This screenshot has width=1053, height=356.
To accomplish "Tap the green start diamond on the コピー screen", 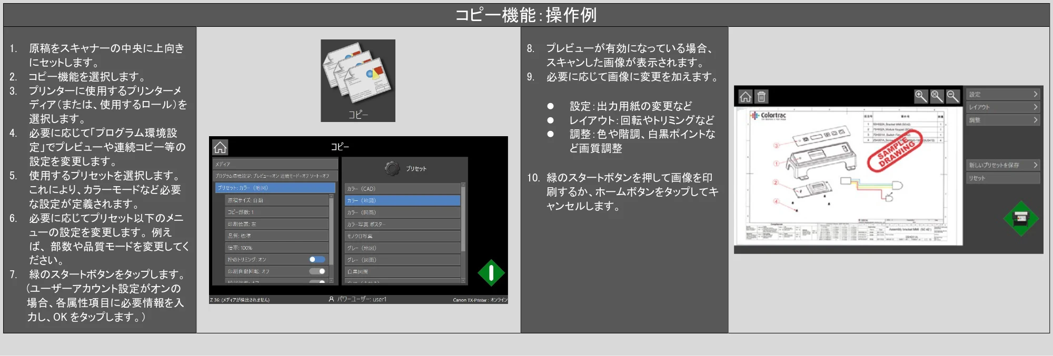I will coord(491,273).
